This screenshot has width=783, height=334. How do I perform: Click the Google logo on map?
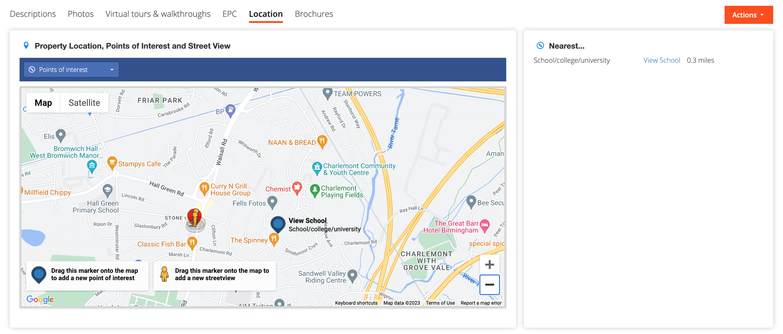point(40,299)
